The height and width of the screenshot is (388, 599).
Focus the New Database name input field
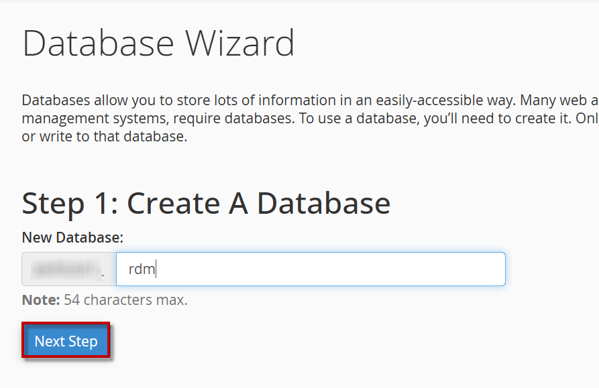(x=310, y=269)
